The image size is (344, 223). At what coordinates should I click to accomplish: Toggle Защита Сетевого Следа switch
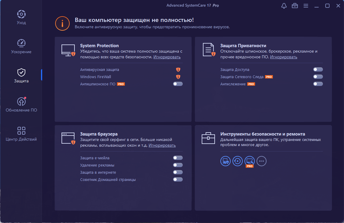point(318,77)
